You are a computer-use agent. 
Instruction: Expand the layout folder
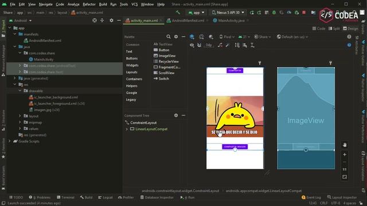[20, 116]
